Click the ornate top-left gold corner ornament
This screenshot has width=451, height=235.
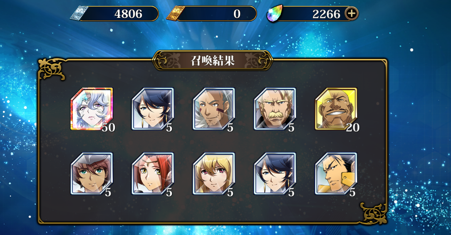tap(52, 69)
